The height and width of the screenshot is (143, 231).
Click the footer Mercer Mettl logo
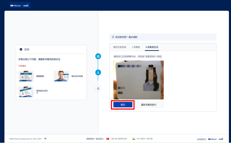pyautogui.click(x=216, y=139)
